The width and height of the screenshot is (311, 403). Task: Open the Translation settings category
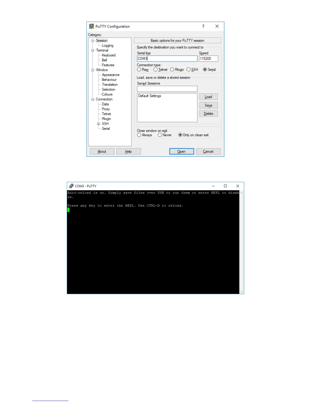(x=110, y=84)
